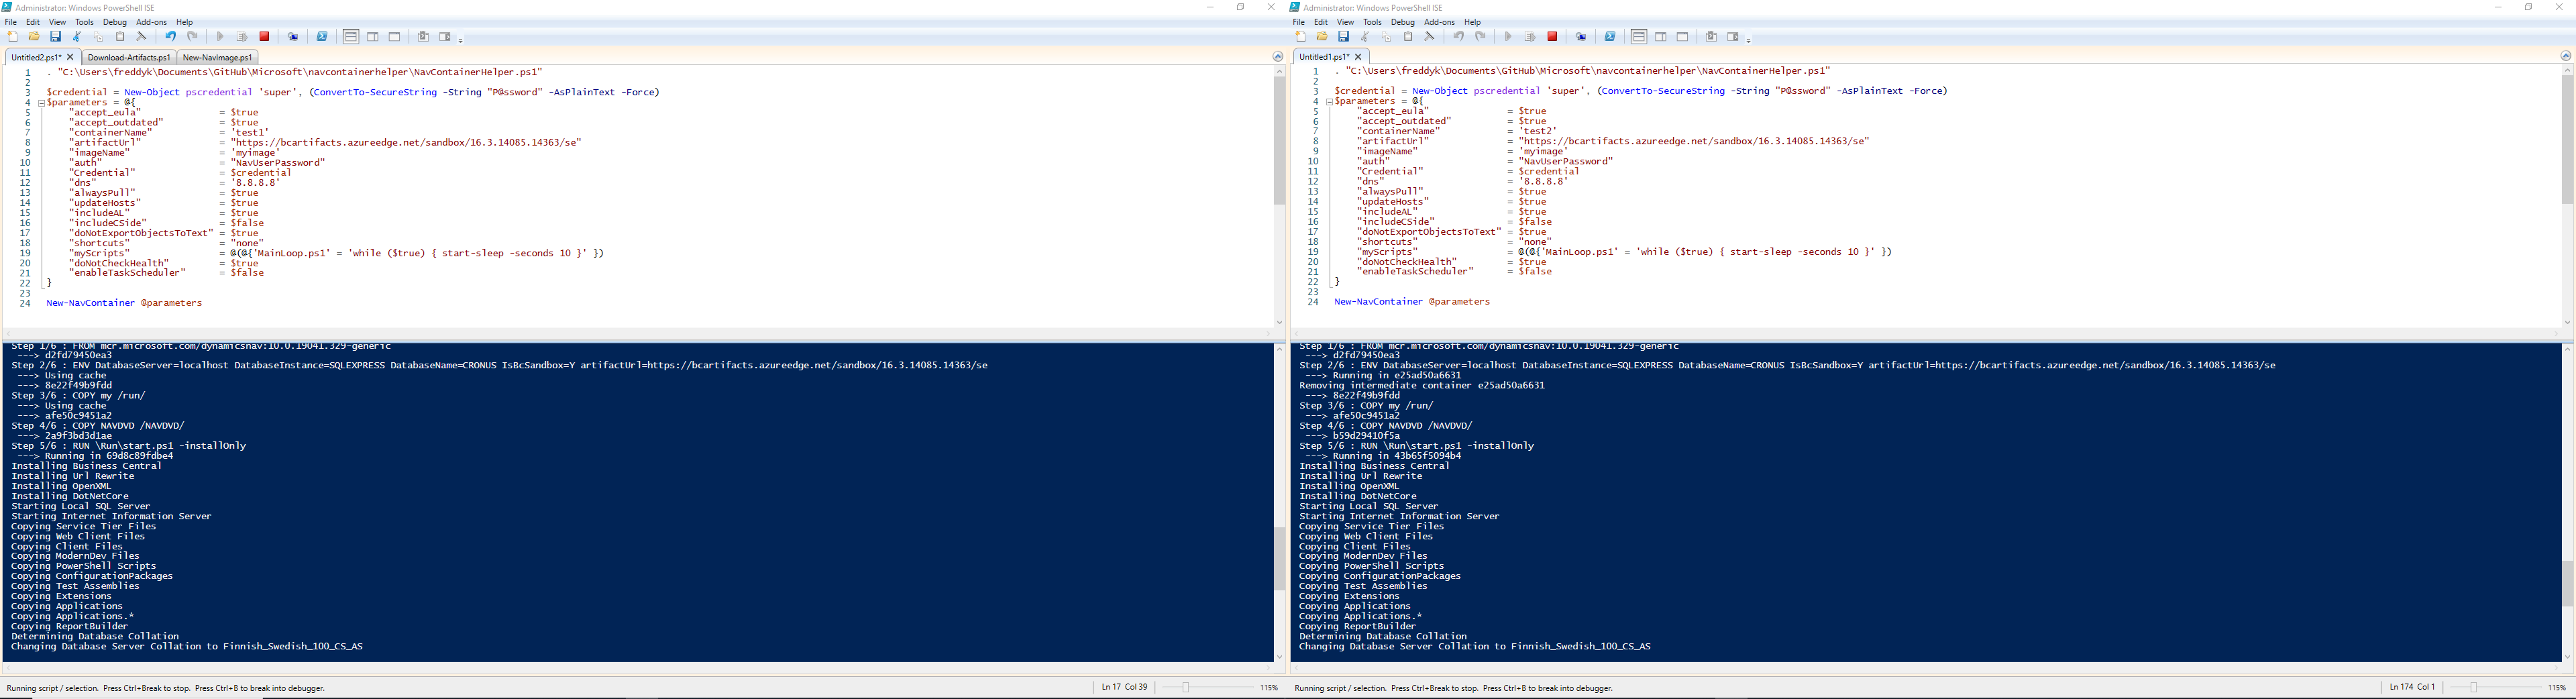Screen dimensions: 2576x699
Task: Click the Undo toolbar icon
Action: pos(171,36)
